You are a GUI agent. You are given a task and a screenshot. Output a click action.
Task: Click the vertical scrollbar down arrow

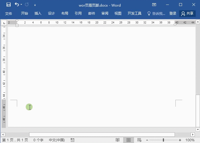[198, 129]
